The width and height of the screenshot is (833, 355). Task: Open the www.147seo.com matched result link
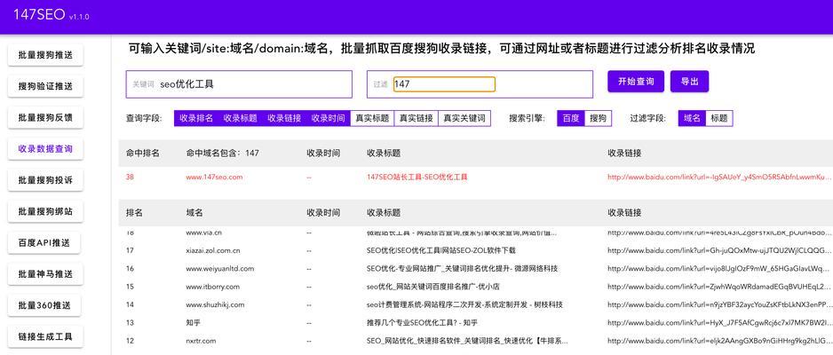(213, 177)
